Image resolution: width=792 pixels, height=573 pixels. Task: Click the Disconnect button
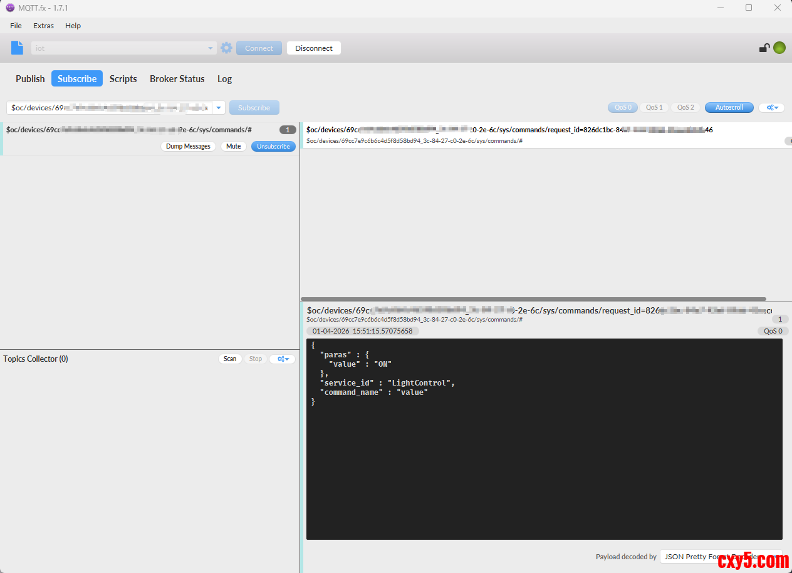(x=313, y=48)
